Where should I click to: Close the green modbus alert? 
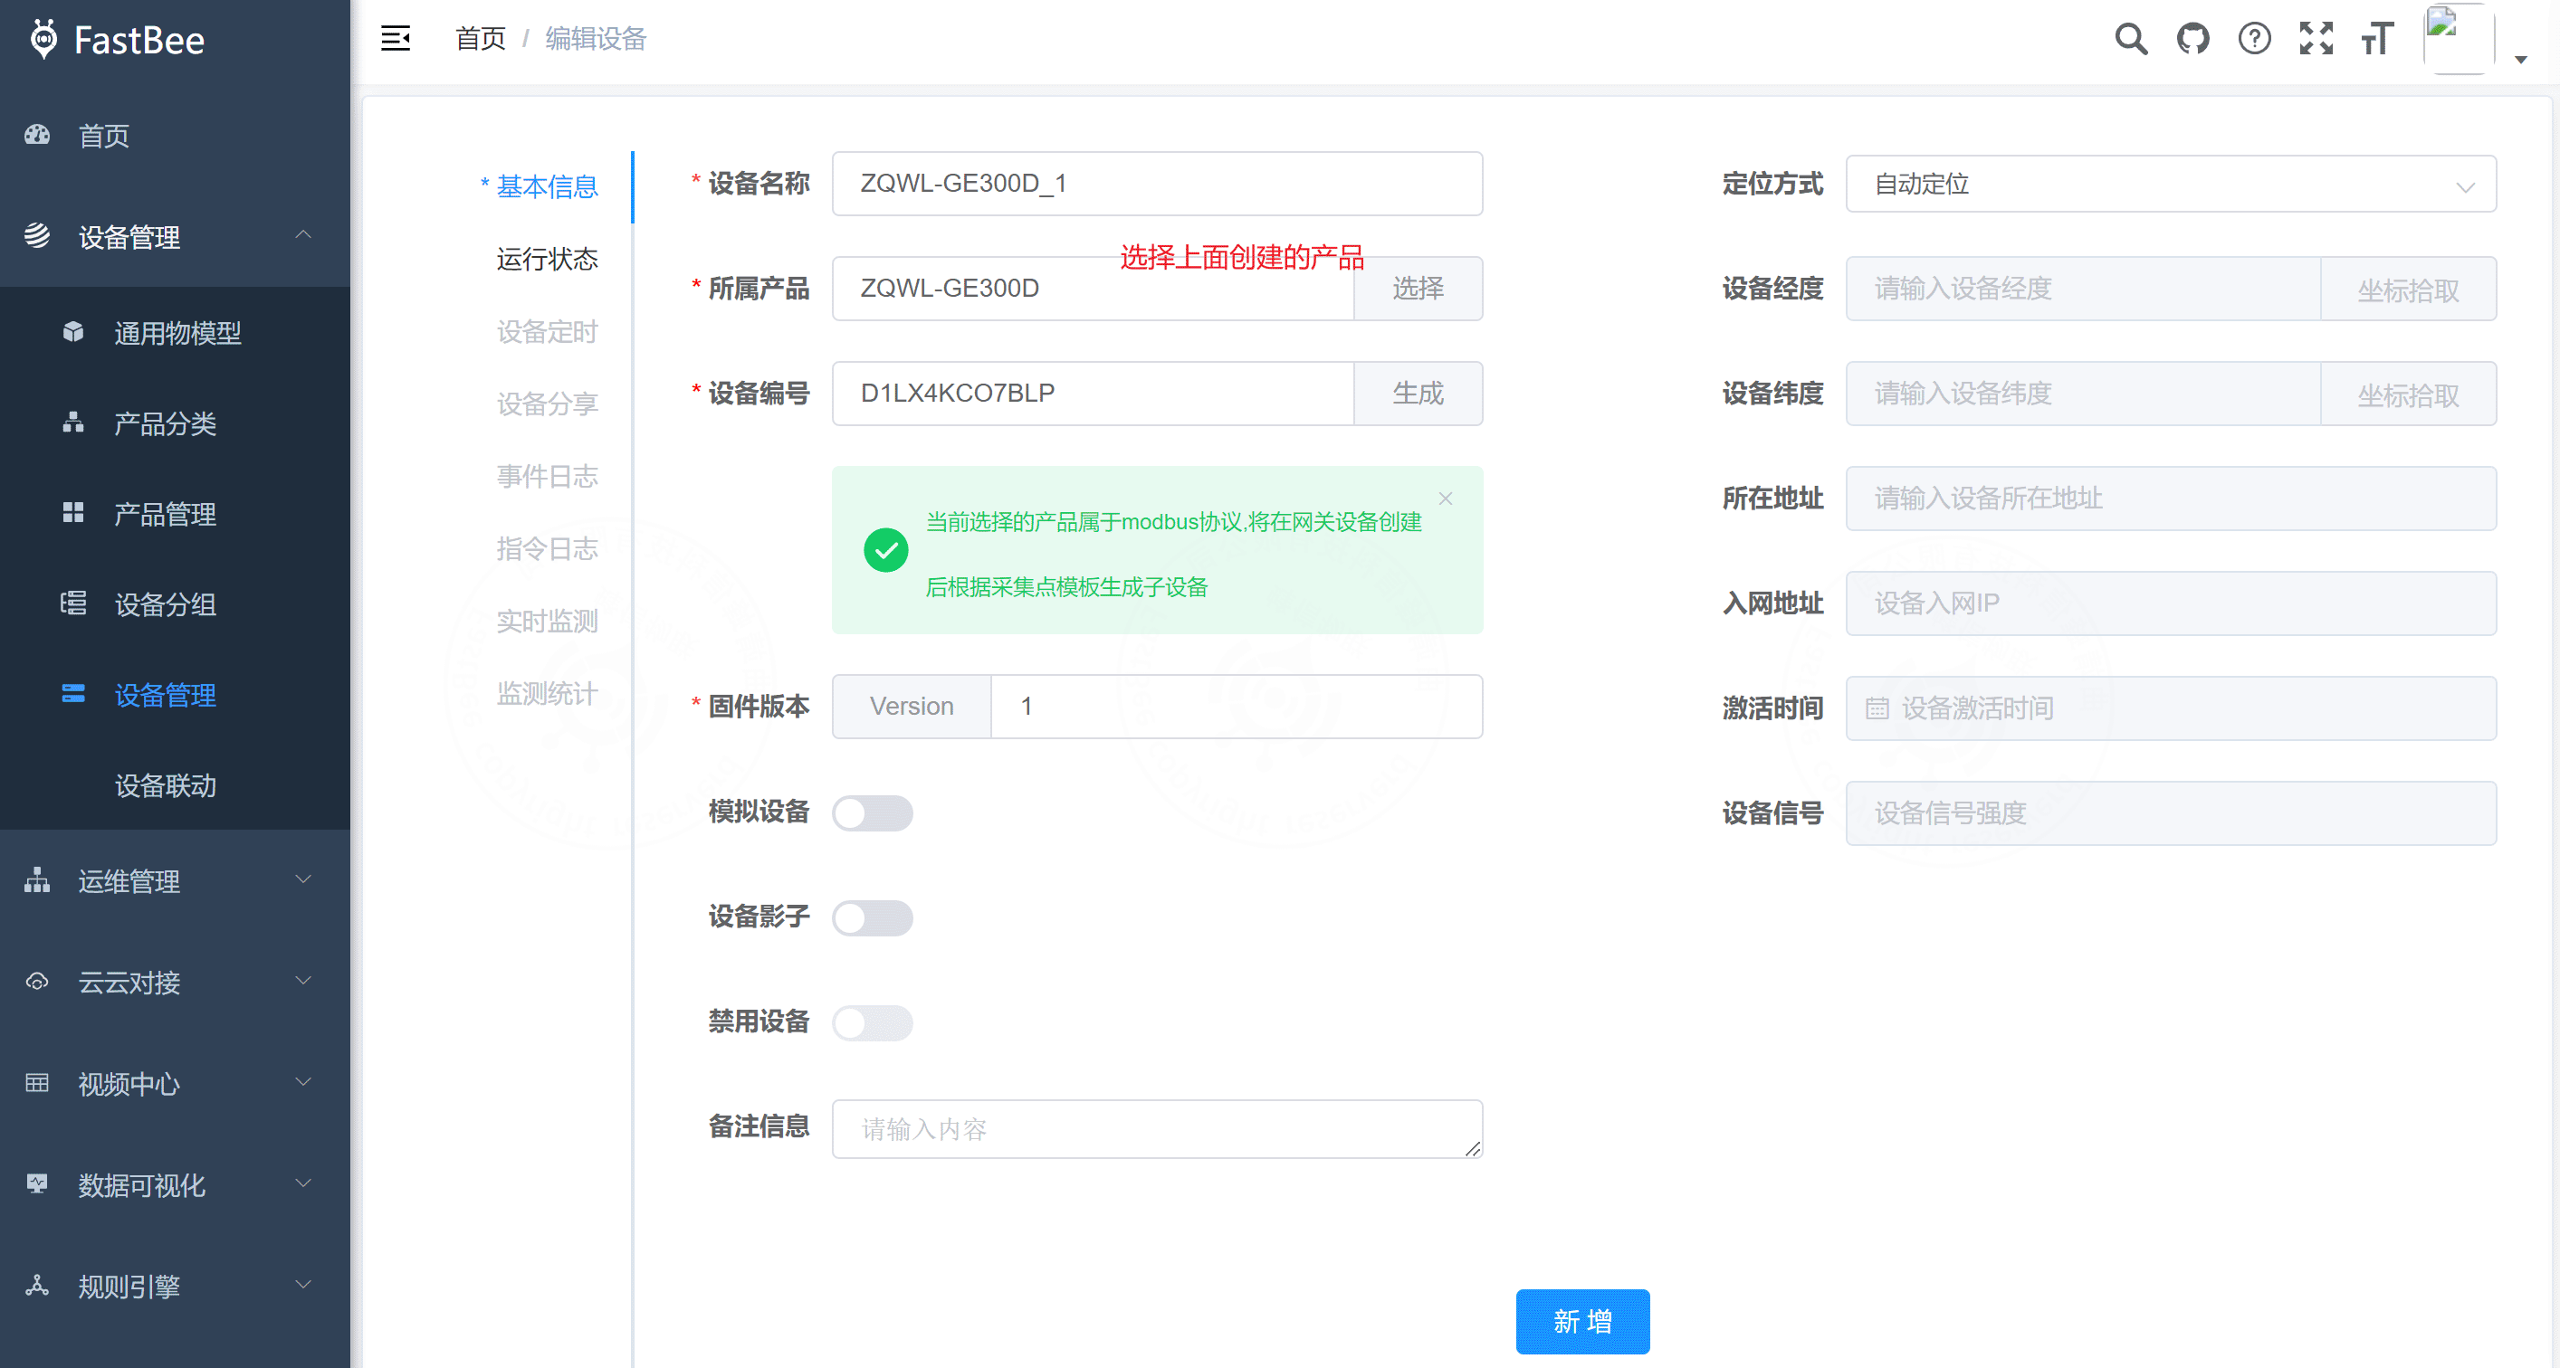coord(1446,499)
